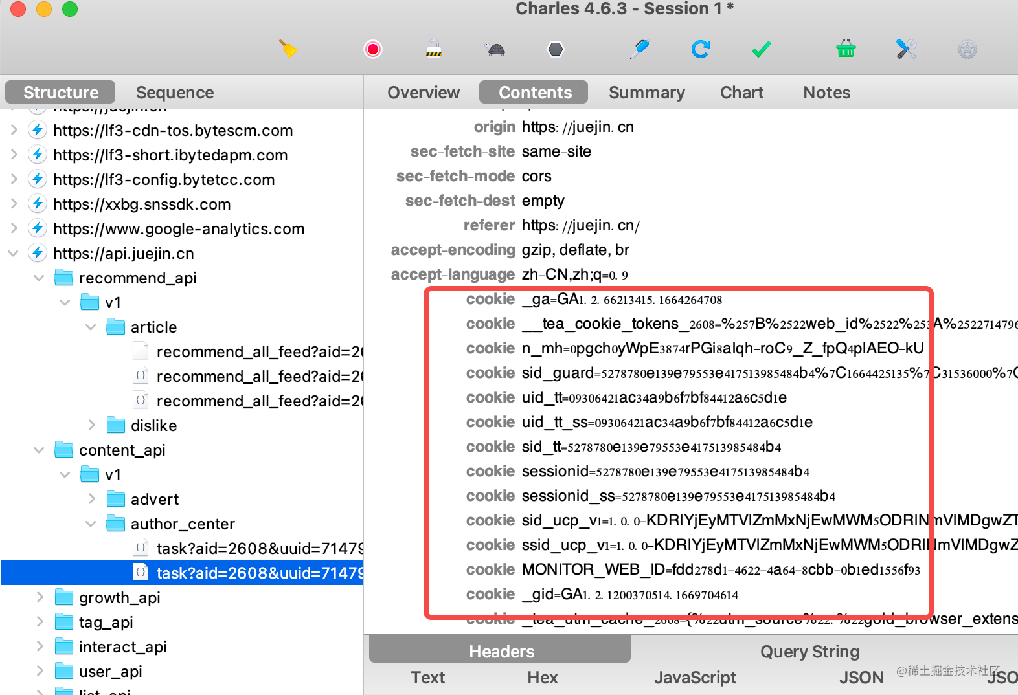
Task: Select highlighted task?aid=2608 request row
Action: (182, 573)
